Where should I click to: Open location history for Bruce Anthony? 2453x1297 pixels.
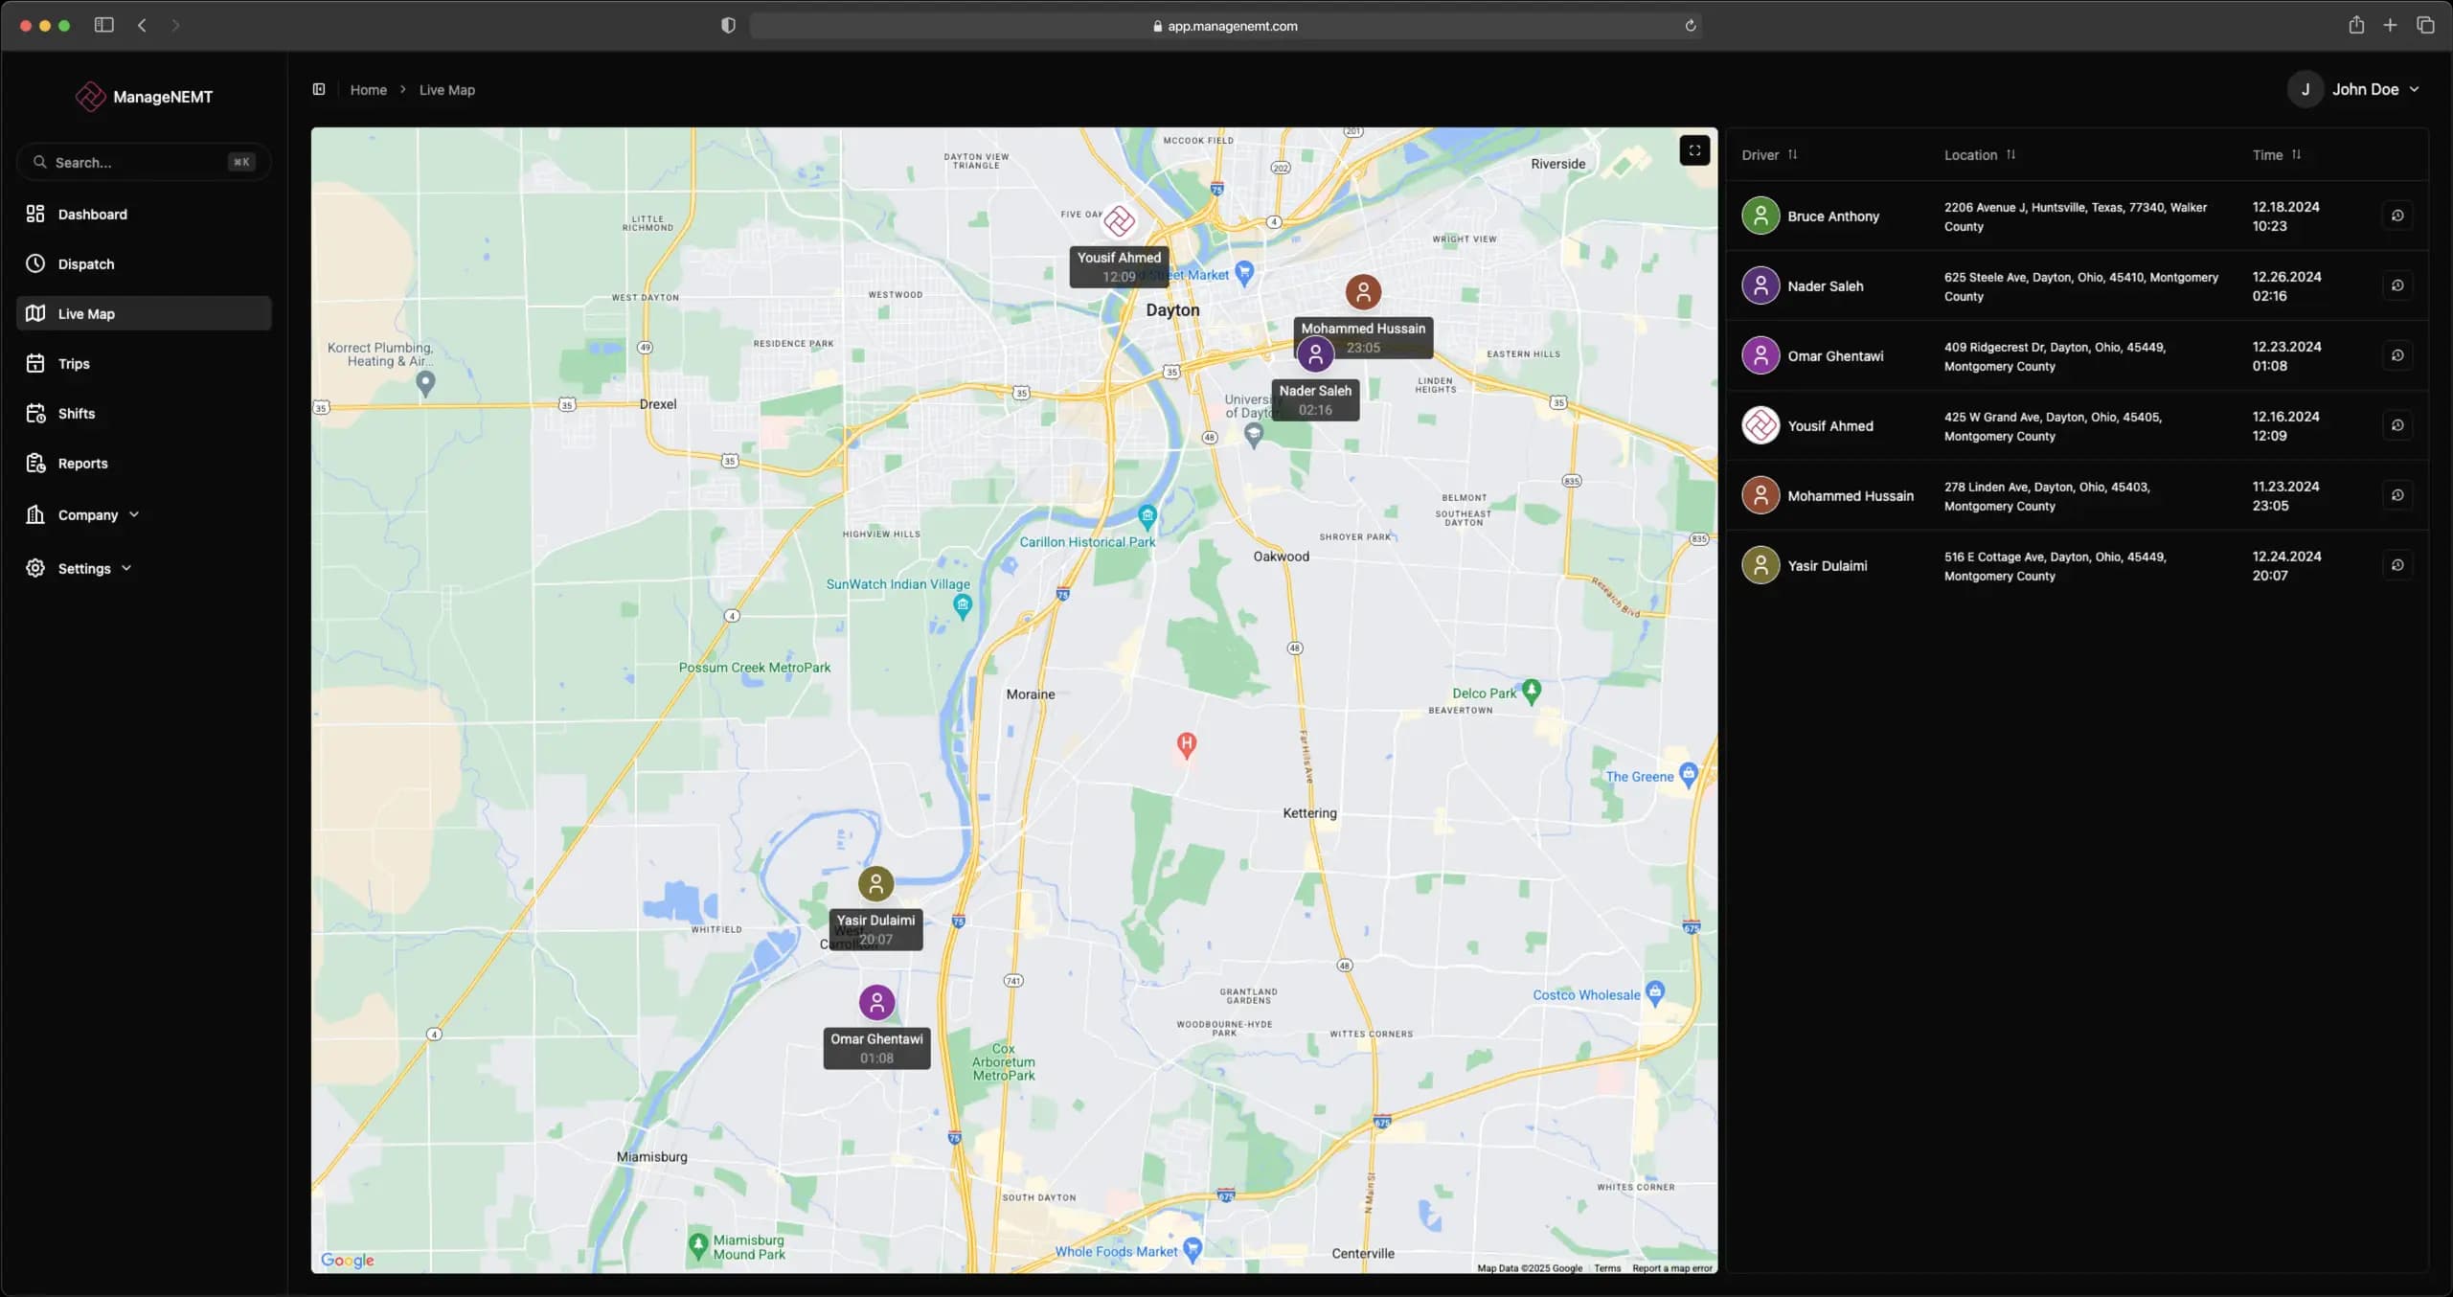pyautogui.click(x=2397, y=215)
